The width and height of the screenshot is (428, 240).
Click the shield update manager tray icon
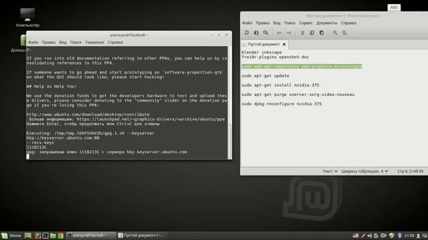[x=392, y=235]
